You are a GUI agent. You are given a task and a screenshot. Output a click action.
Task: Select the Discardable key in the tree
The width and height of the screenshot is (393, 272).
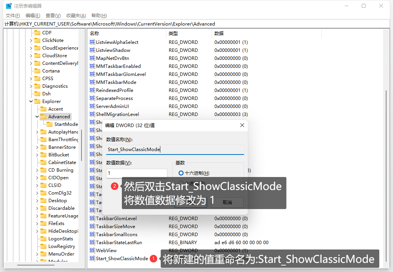point(61,208)
